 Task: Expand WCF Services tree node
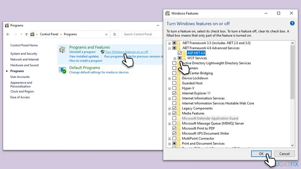tap(175, 58)
